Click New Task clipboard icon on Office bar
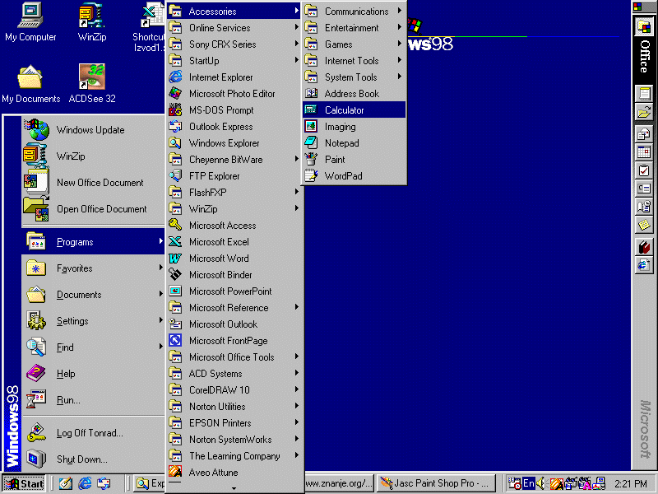 click(x=644, y=170)
